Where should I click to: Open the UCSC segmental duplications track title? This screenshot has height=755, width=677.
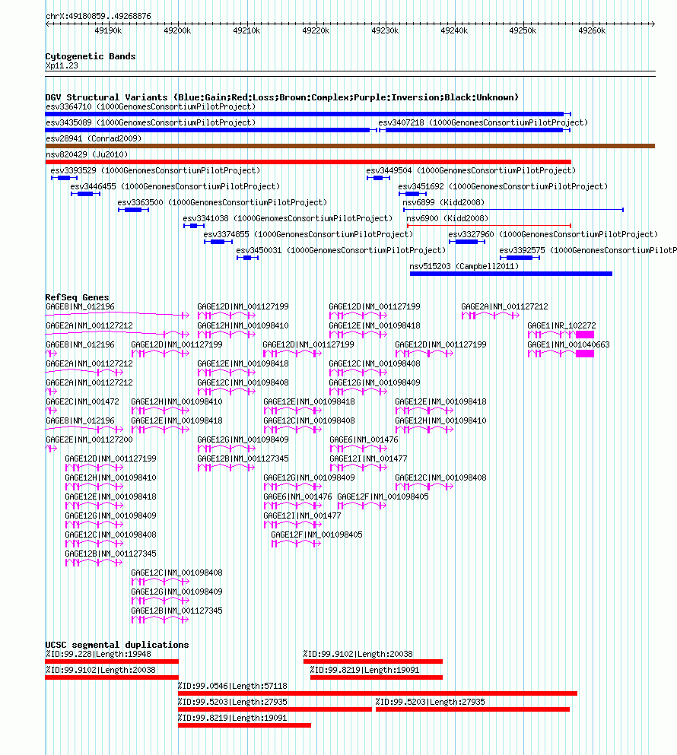(117, 645)
